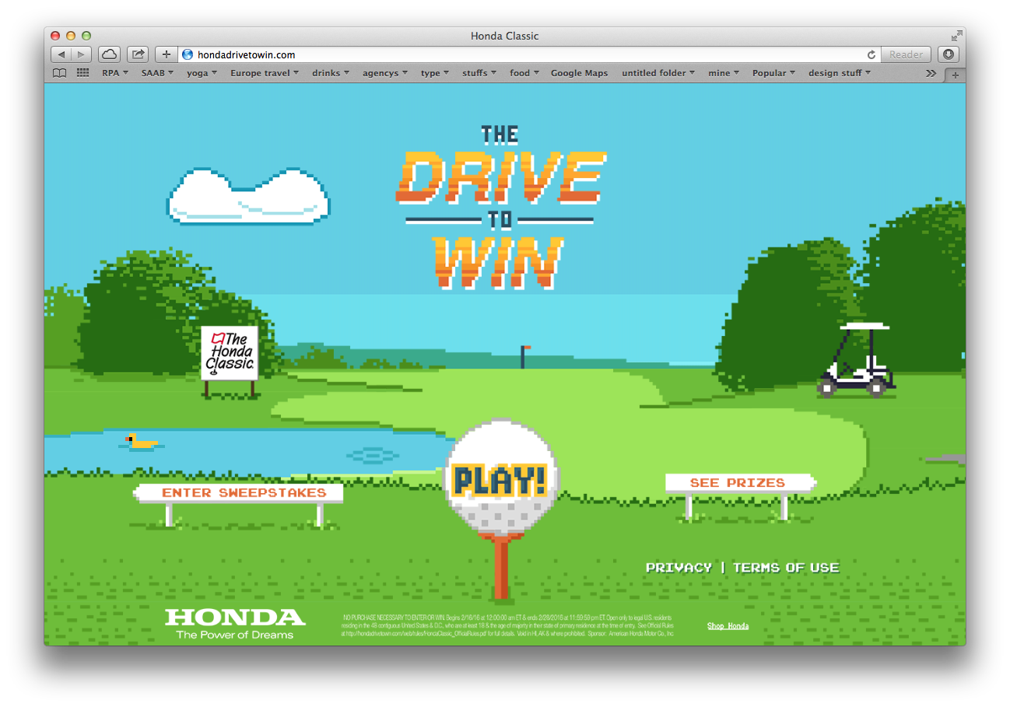
Task: Open a new tab with plus button
Action: [956, 75]
